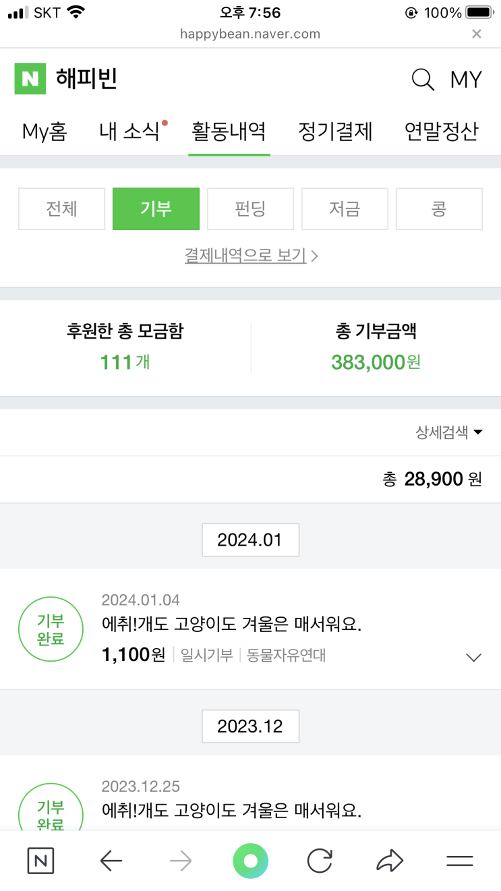Image resolution: width=501 pixels, height=891 pixels.
Task: Open the 상세검색 dropdown
Action: 449,432
